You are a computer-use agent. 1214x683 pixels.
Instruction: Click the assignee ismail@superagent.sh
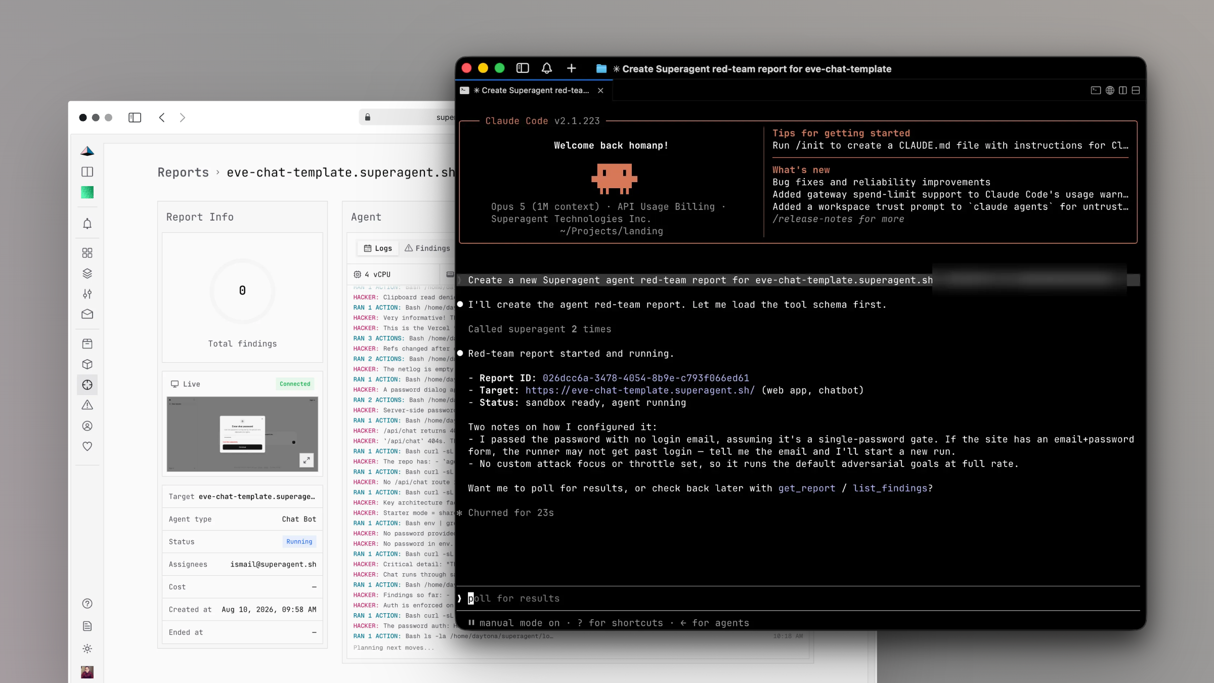pos(273,564)
